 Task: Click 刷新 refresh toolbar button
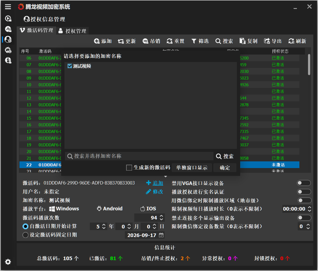click(297, 41)
